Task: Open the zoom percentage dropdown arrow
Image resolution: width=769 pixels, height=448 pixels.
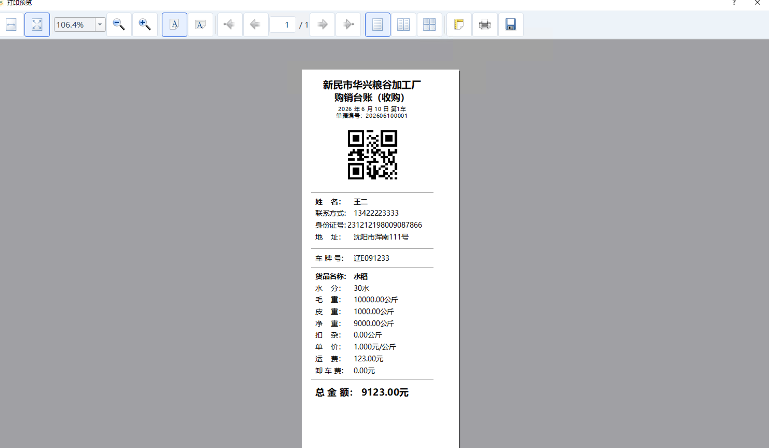Action: 100,25
